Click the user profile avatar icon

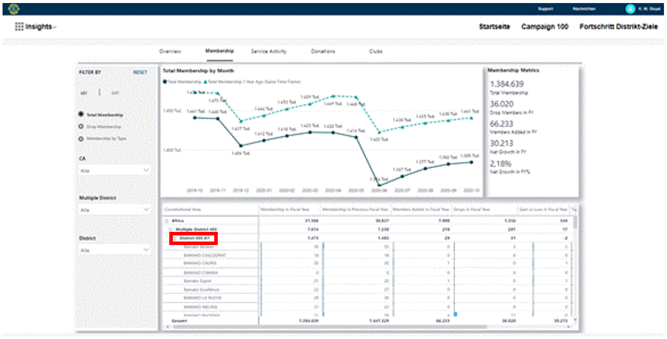pyautogui.click(x=630, y=9)
